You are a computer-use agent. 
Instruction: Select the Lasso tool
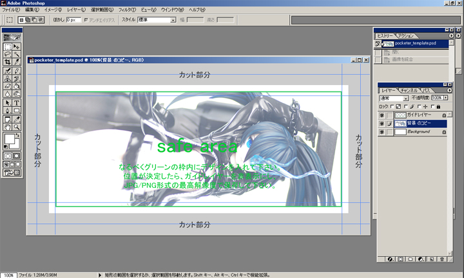(x=7, y=54)
